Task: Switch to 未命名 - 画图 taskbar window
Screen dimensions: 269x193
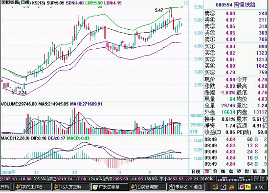Action: point(186,187)
